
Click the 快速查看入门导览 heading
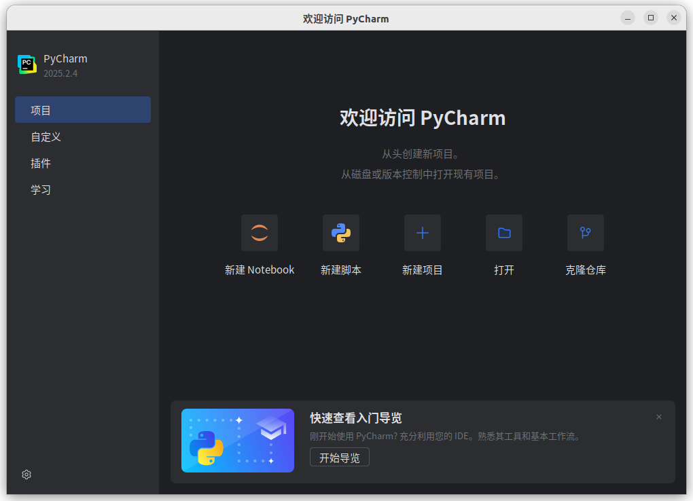[x=356, y=418]
